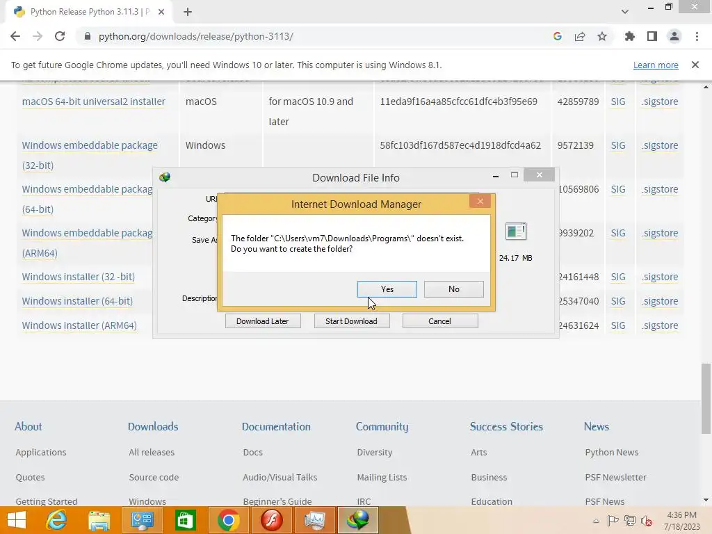This screenshot has width=712, height=534.
Task: Open File Explorer from taskbar
Action: click(x=99, y=520)
